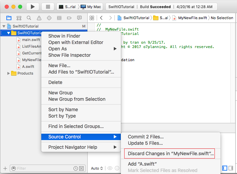Select MyNewFile in the navigator

29,60
